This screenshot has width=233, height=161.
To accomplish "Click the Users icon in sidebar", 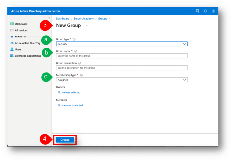I will click(x=12, y=49).
